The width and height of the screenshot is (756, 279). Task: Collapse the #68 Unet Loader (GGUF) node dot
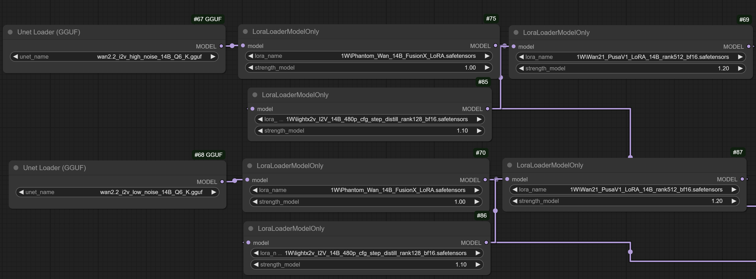(x=16, y=168)
